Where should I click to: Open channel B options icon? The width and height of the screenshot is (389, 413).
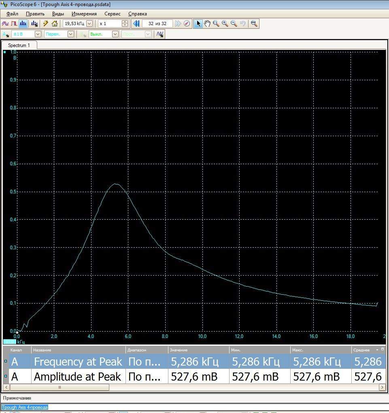click(x=83, y=34)
